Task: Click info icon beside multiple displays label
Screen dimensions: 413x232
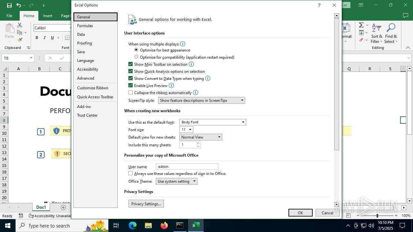Action: 183,44
